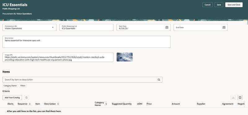The width and height of the screenshot is (248, 115).
Task: Open the Filters chip
Action: [x=23, y=86]
